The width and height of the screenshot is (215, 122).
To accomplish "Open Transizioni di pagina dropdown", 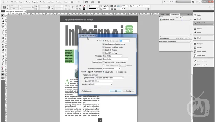I will pos(112,69).
